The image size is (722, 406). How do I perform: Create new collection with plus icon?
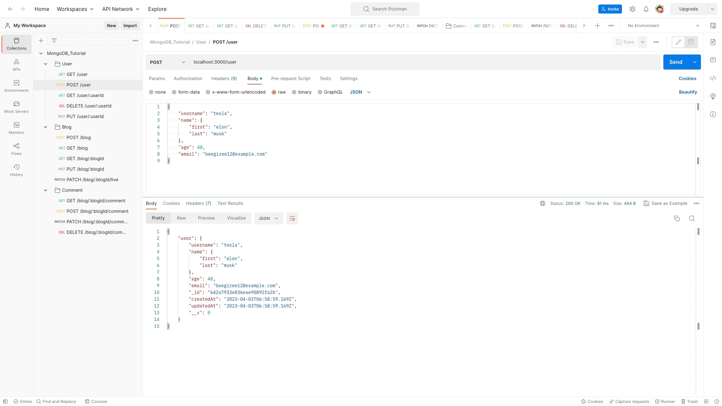pos(41,41)
